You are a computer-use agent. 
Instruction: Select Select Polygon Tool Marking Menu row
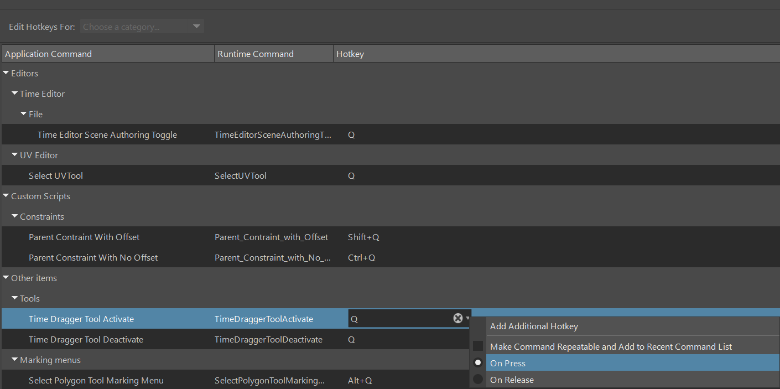pyautogui.click(x=96, y=380)
